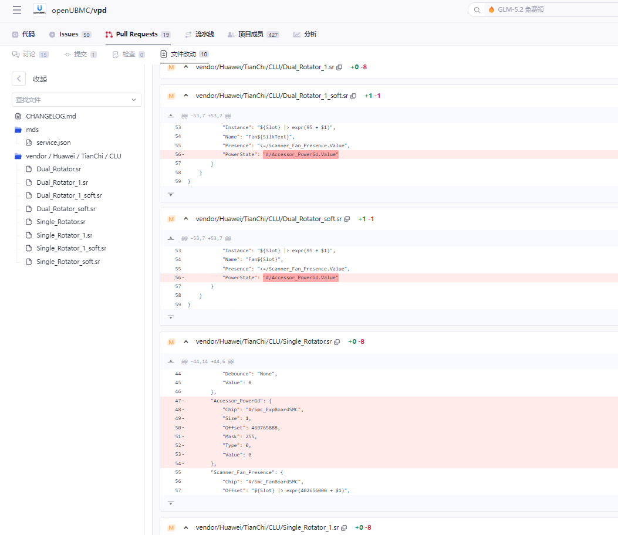The width and height of the screenshot is (618, 535).
Task: Open the 代码 tab
Action: (23, 34)
